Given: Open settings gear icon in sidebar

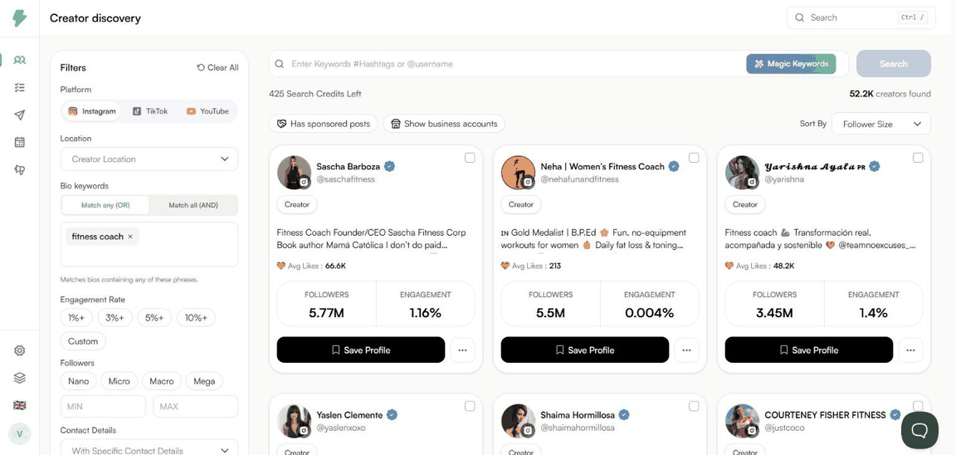Looking at the screenshot, I should click(20, 350).
